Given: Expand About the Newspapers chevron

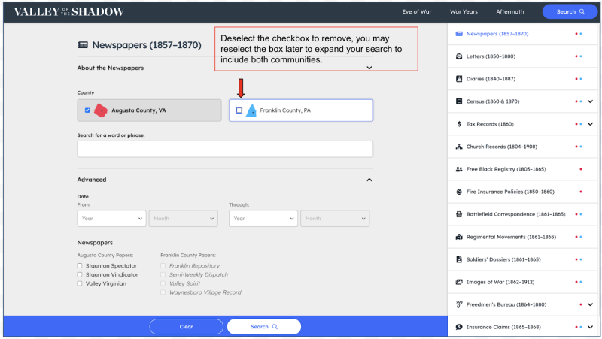Looking at the screenshot, I should pos(369,68).
